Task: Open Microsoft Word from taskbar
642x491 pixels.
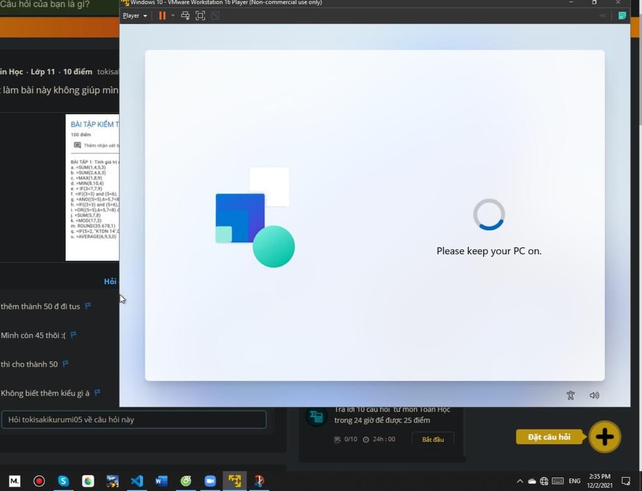Action: click(161, 481)
